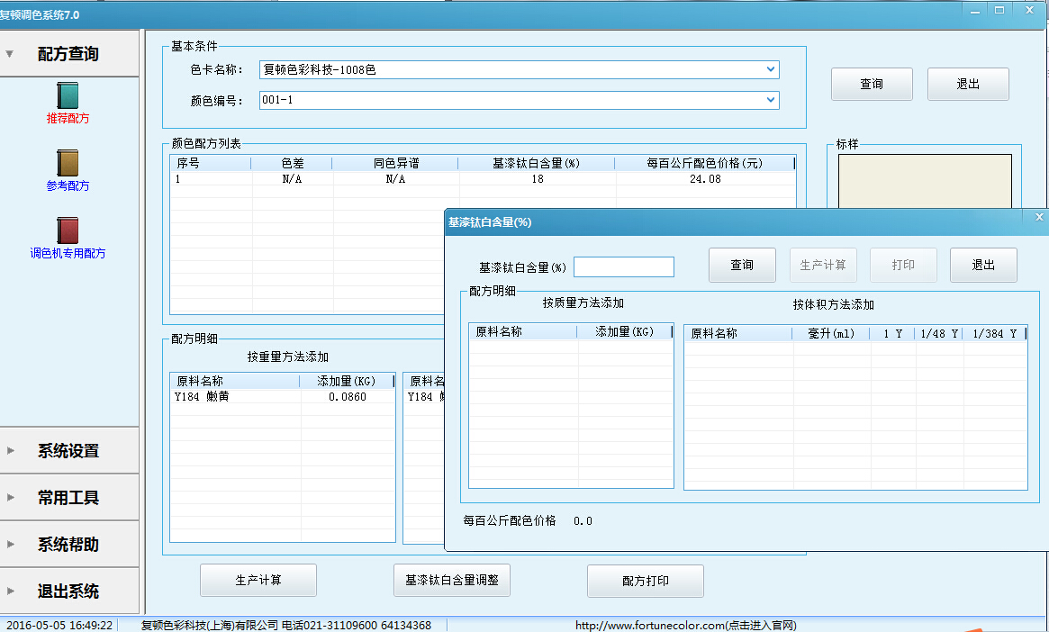Focus the 基漆钛白含量(%) input field

pyautogui.click(x=623, y=267)
